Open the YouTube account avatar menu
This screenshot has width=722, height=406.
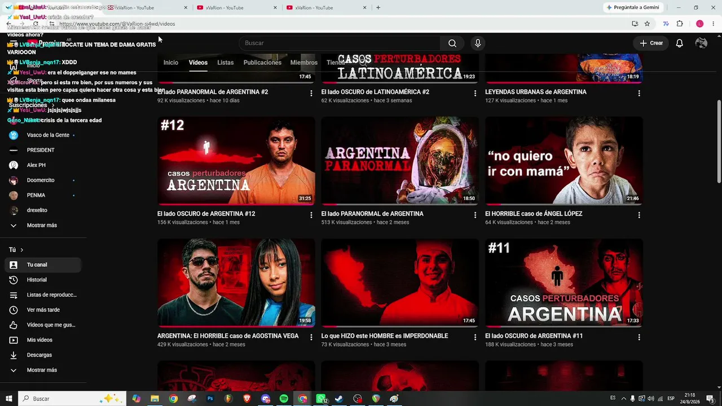coord(701,43)
